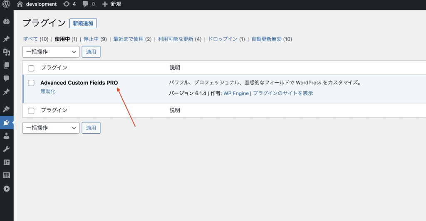The image size is (426, 221).
Task: Open the Settings sliders icon in sidebar
Action: pyautogui.click(x=7, y=162)
